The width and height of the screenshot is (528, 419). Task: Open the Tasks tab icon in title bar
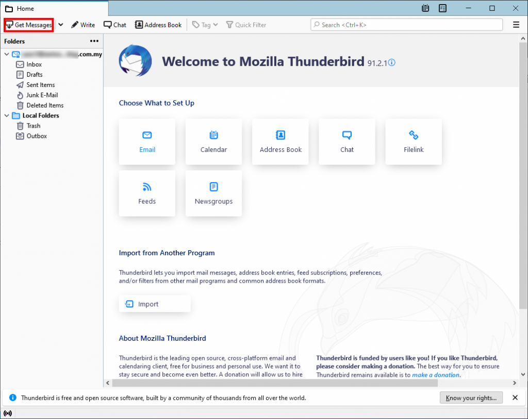442,8
